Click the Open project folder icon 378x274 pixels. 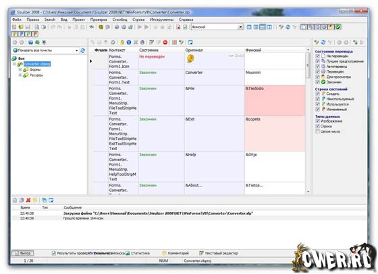click(21, 27)
